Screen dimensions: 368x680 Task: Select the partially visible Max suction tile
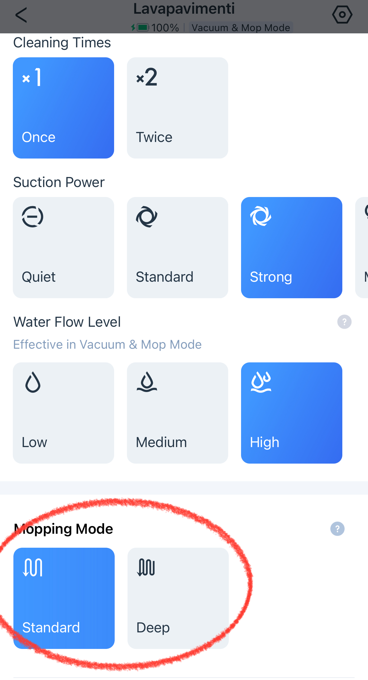[362, 247]
